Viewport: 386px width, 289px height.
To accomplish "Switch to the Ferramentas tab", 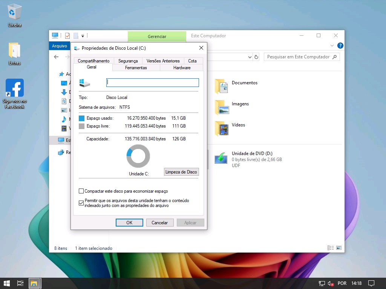I will coord(136,68).
